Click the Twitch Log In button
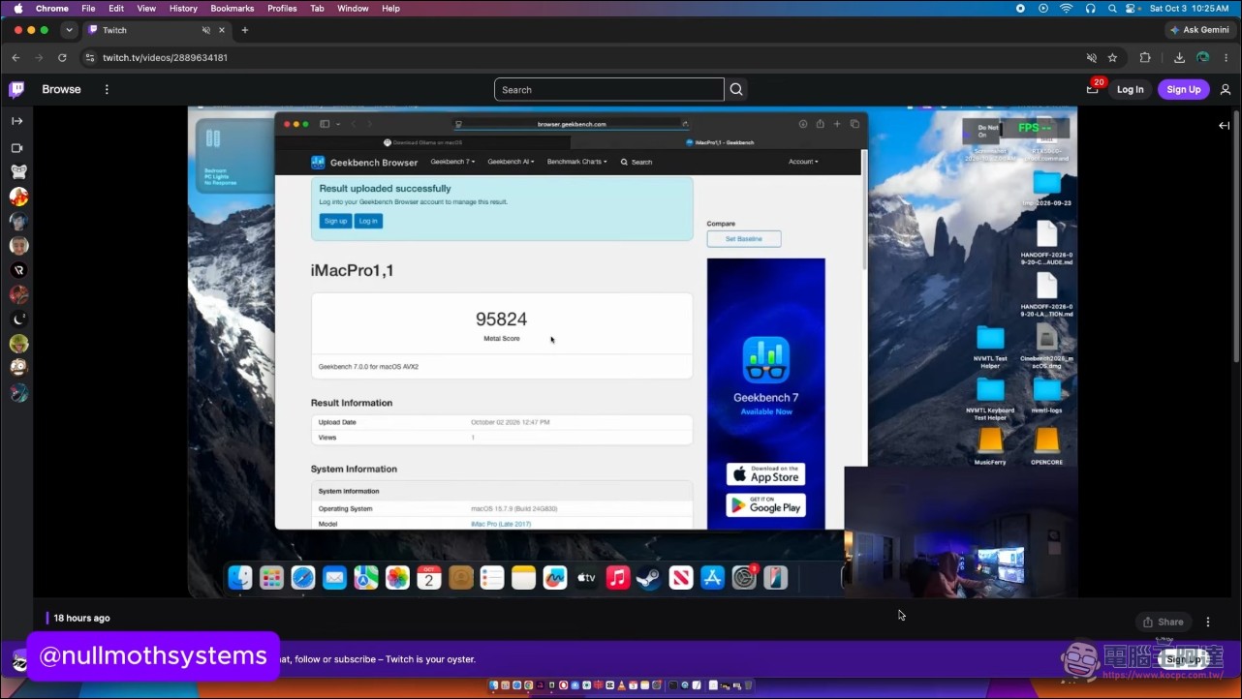 (x=1130, y=89)
